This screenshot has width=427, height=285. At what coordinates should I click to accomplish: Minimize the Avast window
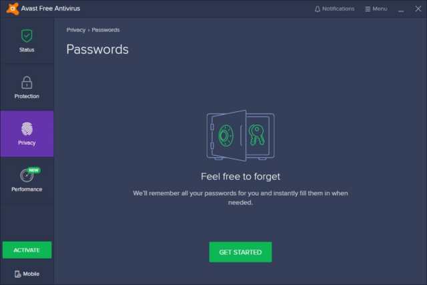(401, 9)
